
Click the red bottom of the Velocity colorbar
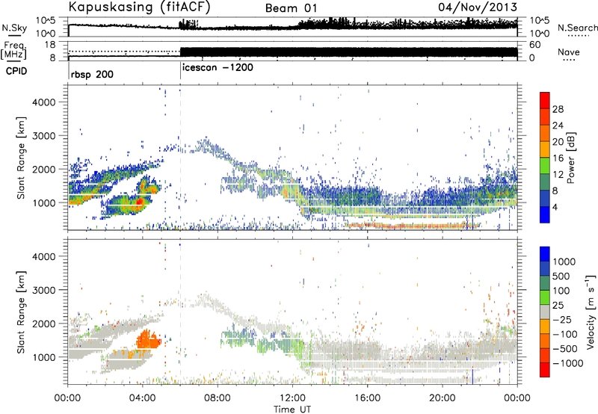coord(545,370)
